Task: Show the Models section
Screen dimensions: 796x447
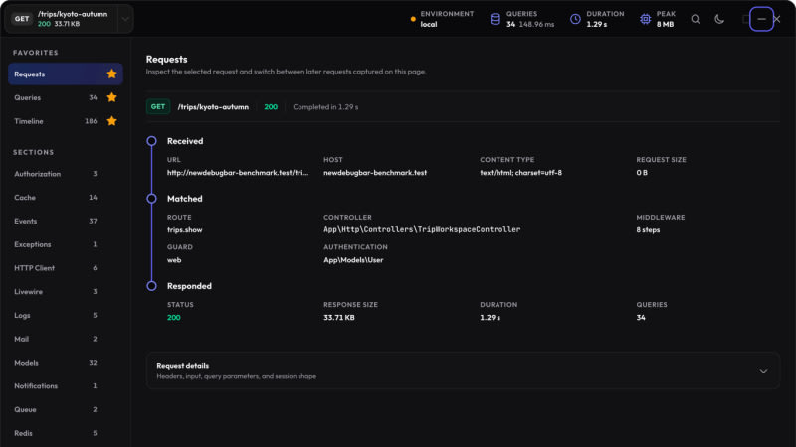Action: pos(66,363)
